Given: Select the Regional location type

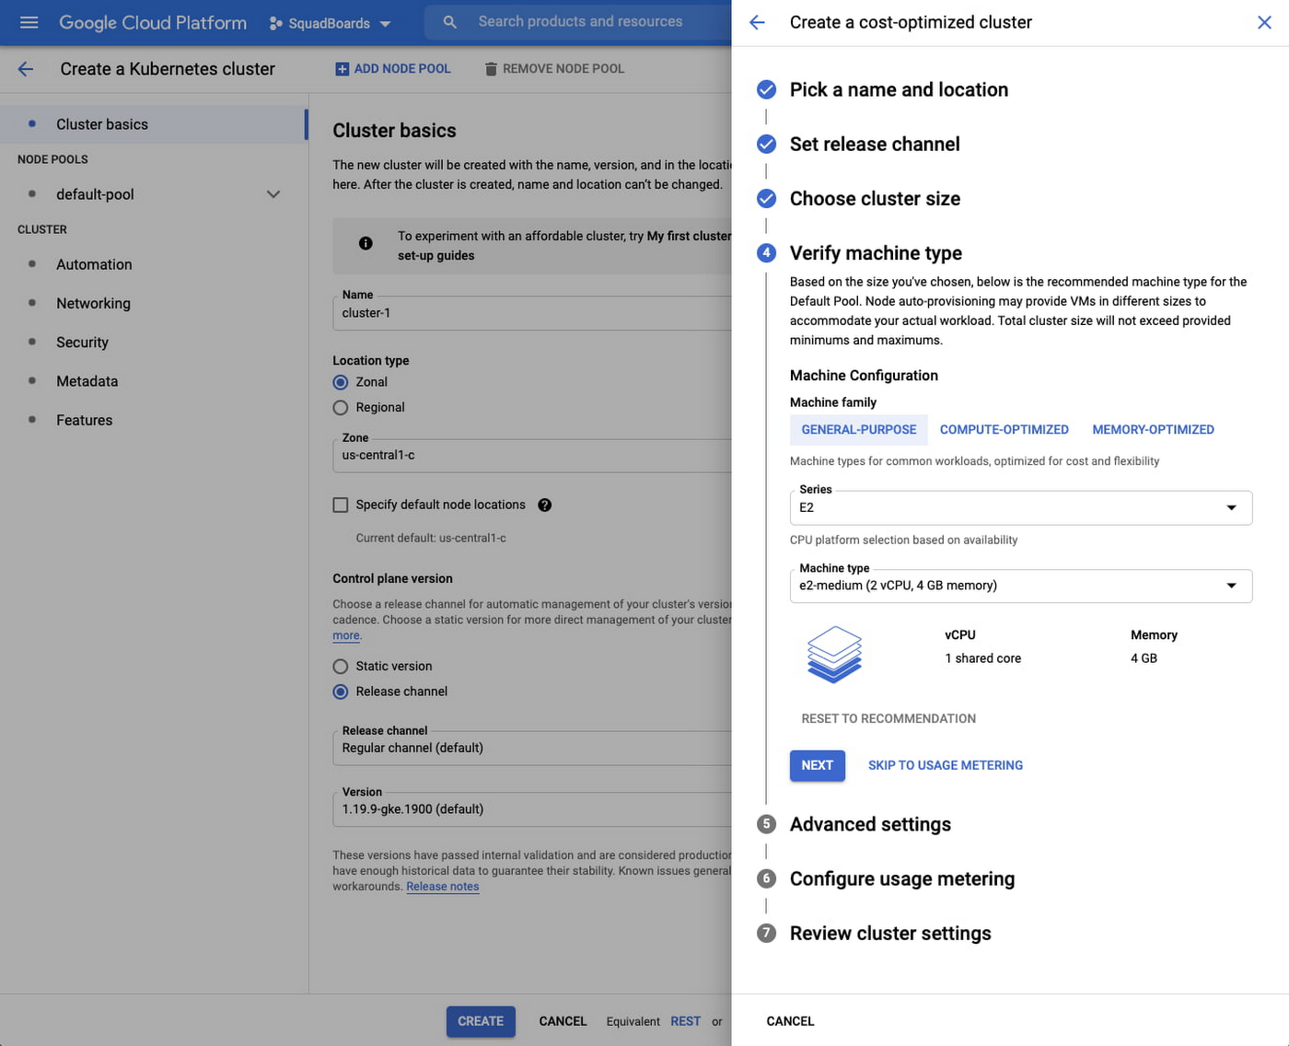Looking at the screenshot, I should pos(341,407).
